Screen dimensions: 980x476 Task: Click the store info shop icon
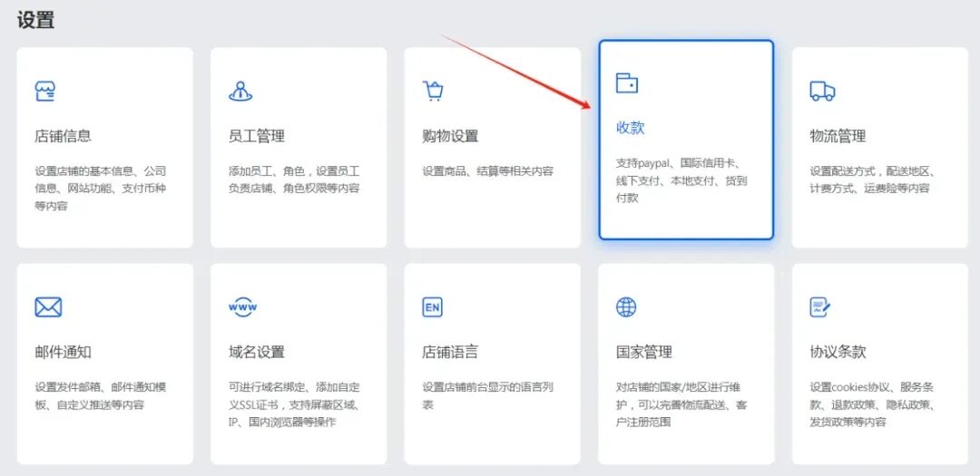[45, 92]
